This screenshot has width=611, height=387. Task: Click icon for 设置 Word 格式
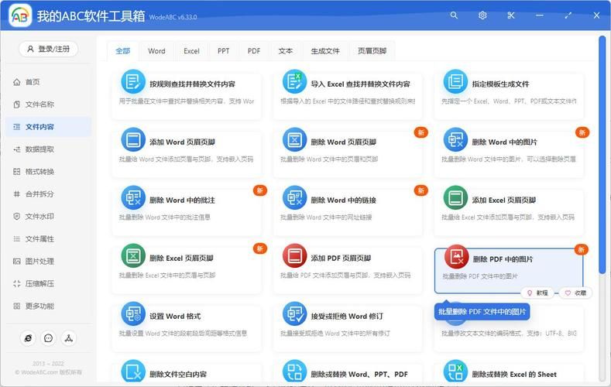[x=133, y=313]
